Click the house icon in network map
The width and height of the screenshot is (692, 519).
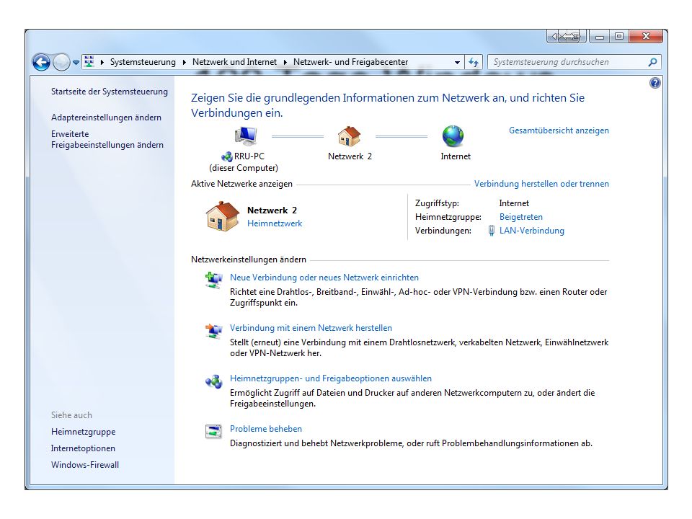(x=349, y=136)
